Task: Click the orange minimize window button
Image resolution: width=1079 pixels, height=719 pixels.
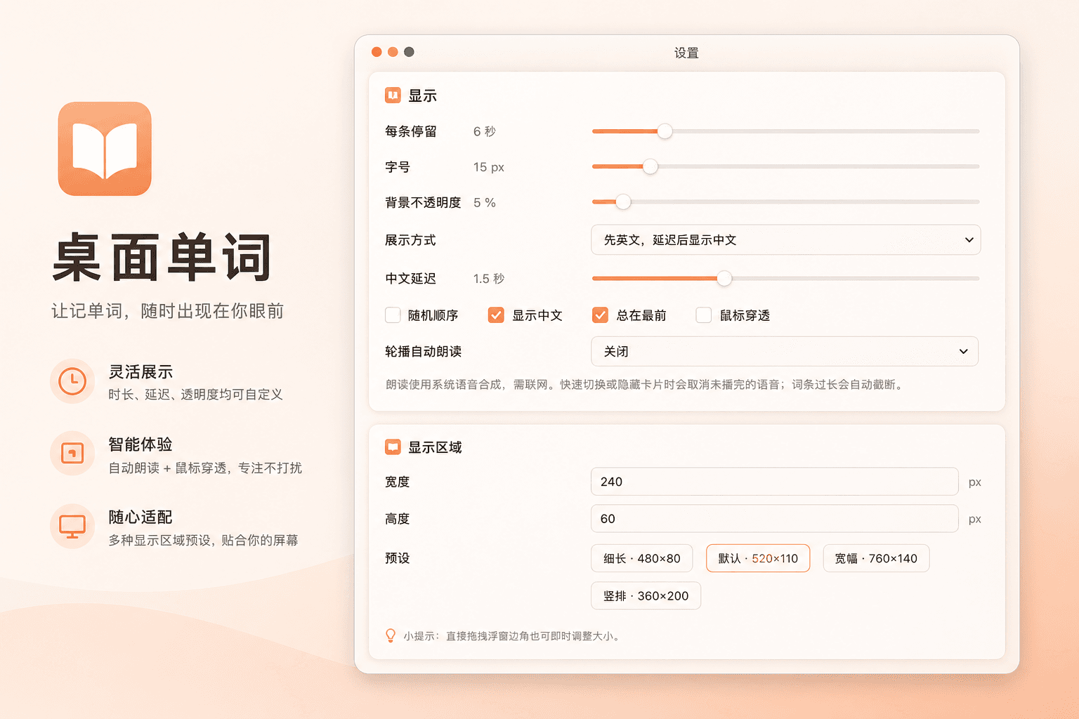Action: (x=393, y=52)
